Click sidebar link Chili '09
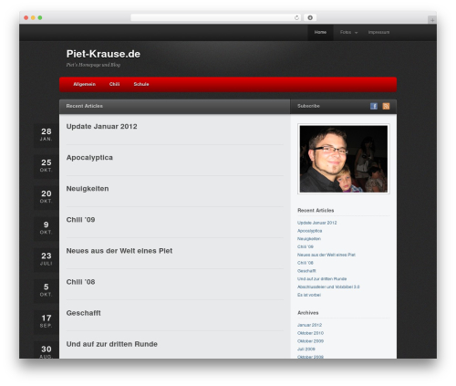The height and width of the screenshot is (386, 456). (x=306, y=246)
